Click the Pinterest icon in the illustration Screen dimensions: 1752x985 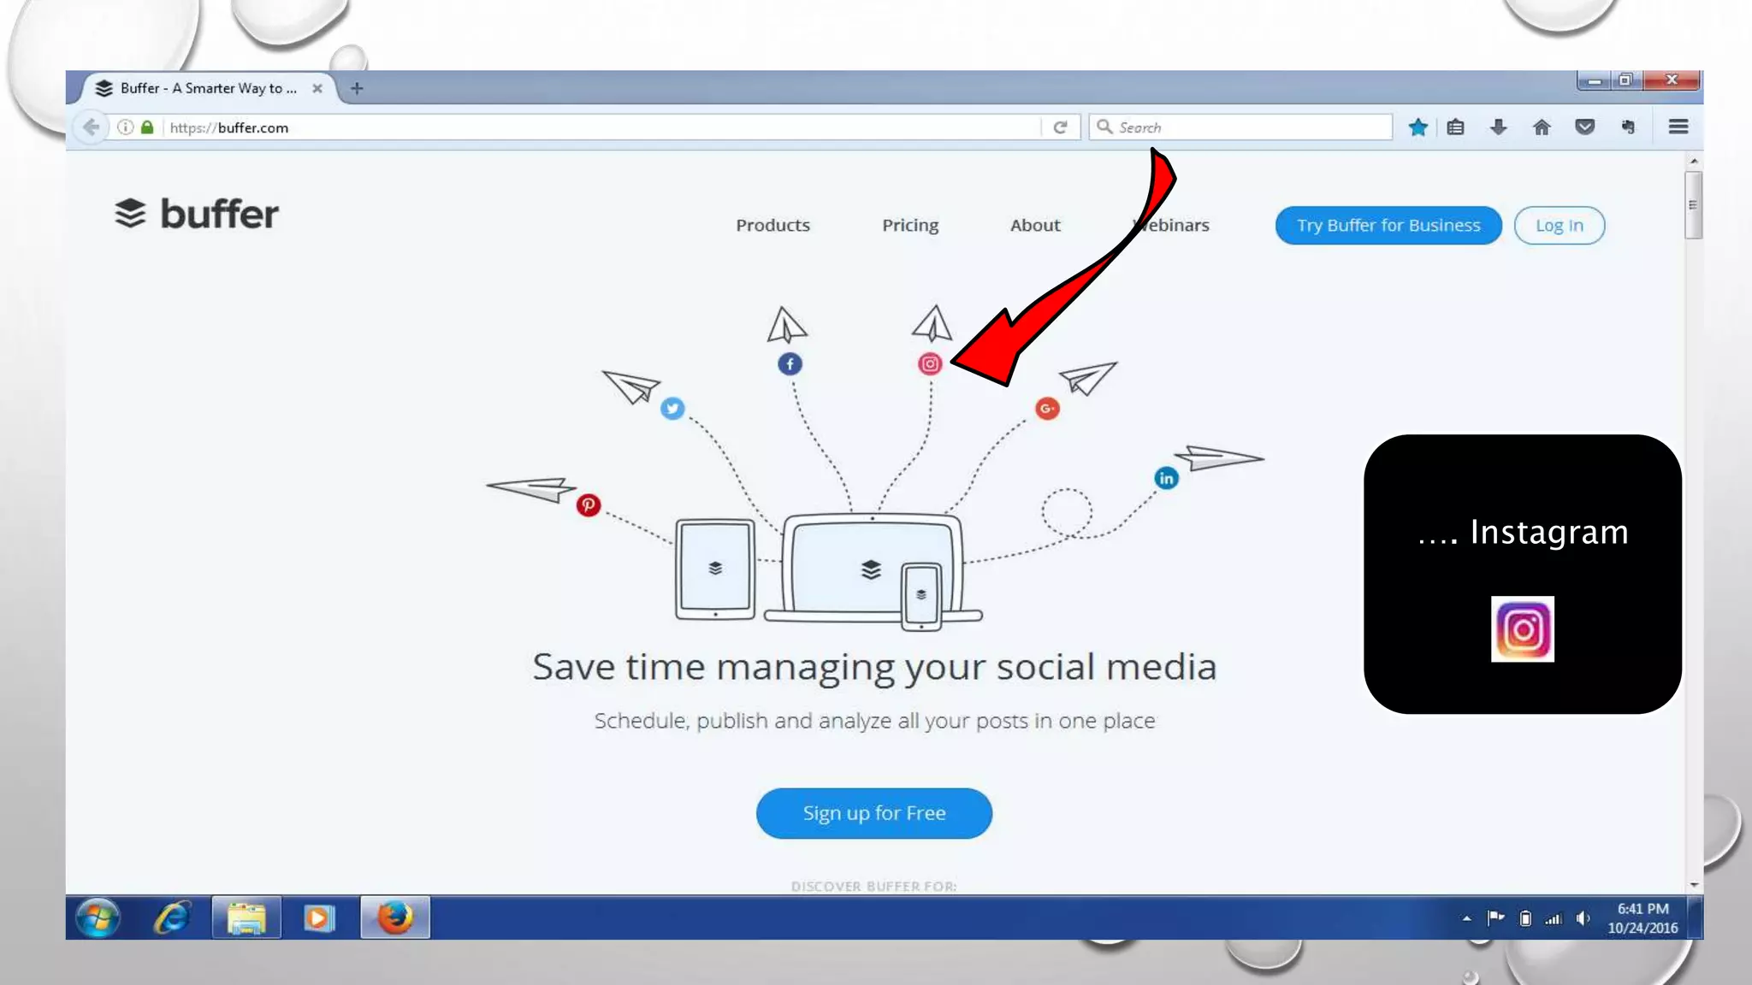588,505
